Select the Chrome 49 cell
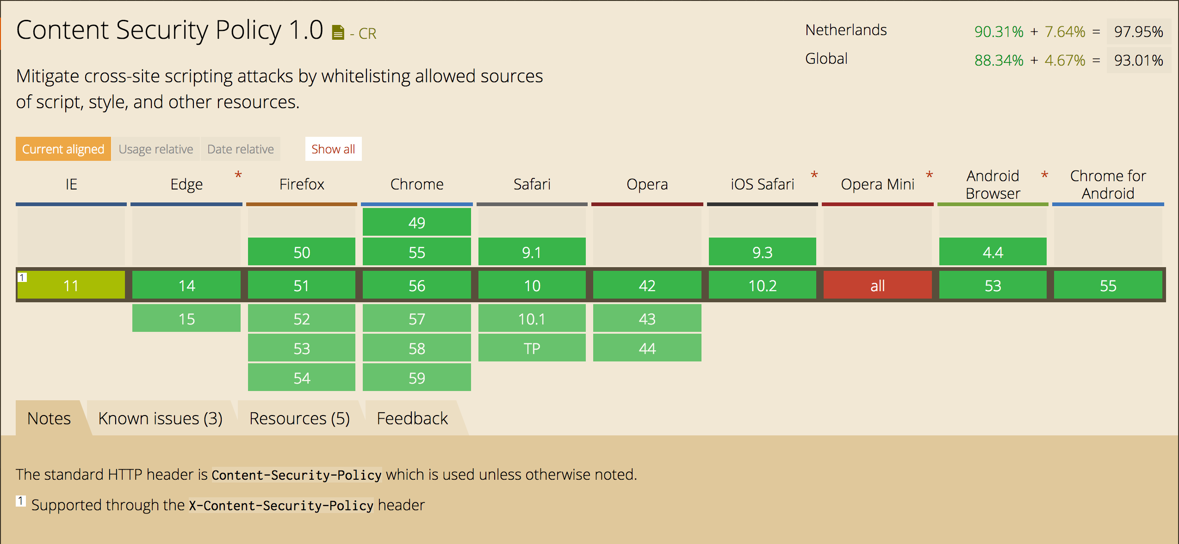Image resolution: width=1179 pixels, height=544 pixels. click(417, 222)
